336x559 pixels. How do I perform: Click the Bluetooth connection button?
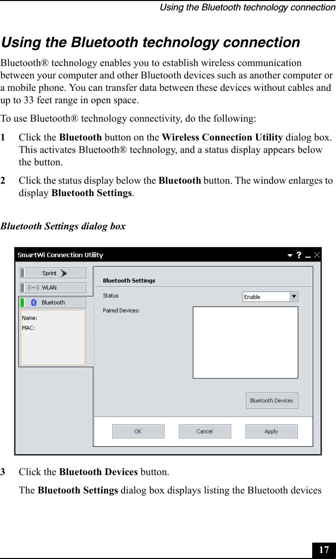click(x=53, y=303)
